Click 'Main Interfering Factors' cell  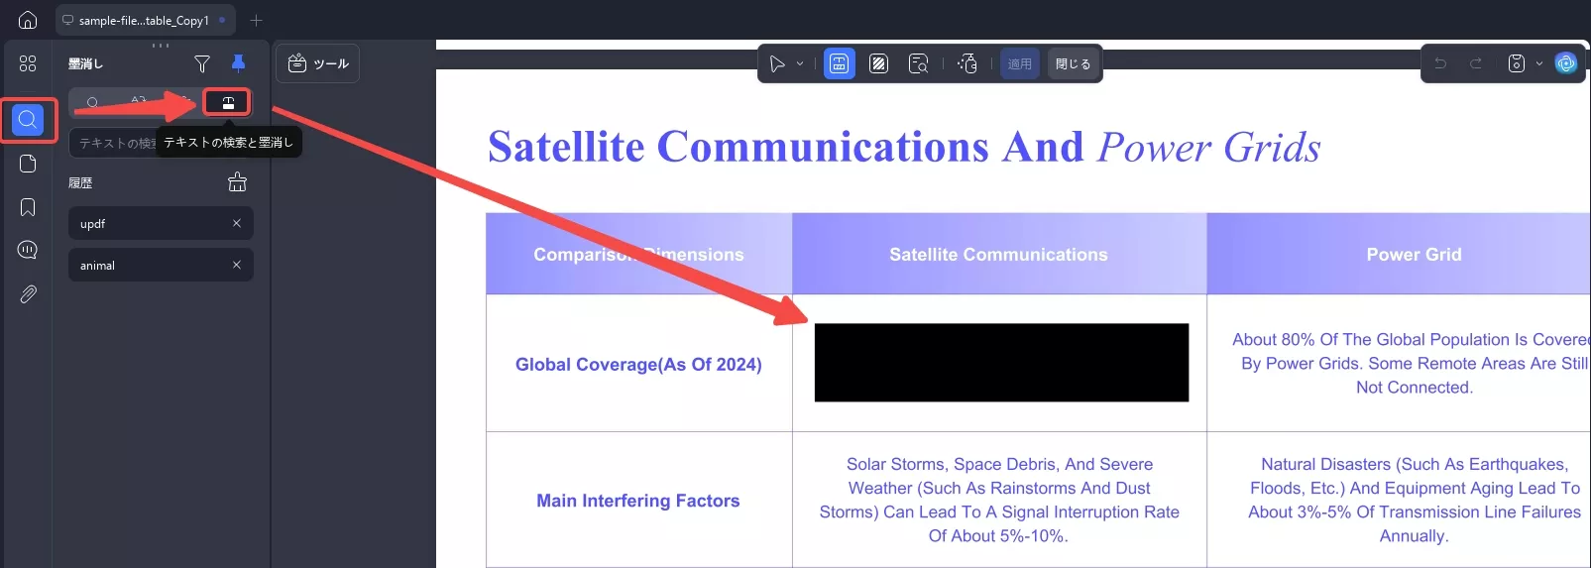click(638, 502)
